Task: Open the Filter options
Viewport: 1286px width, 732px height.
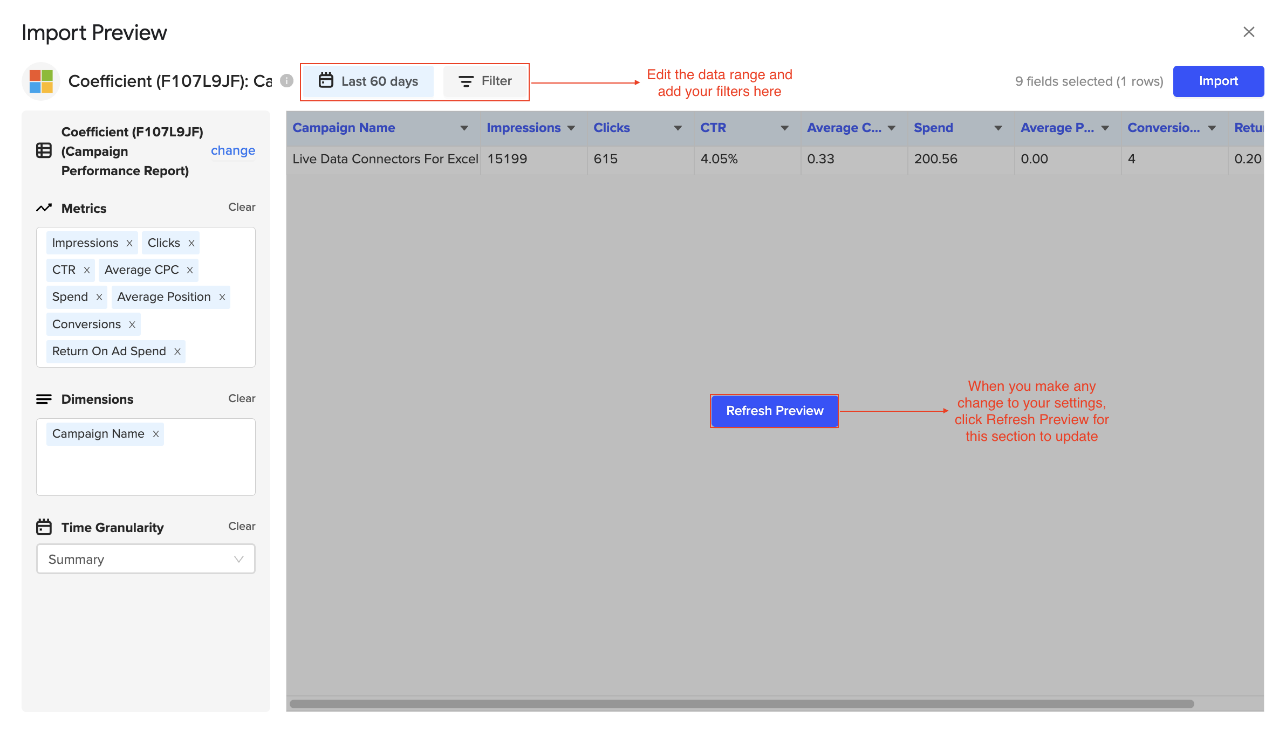Action: coord(485,81)
